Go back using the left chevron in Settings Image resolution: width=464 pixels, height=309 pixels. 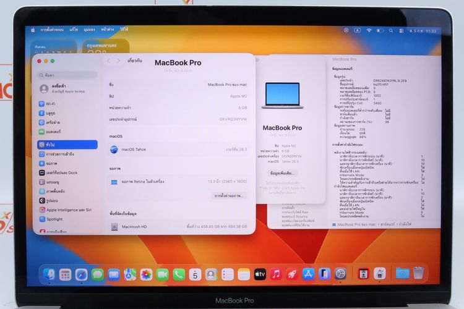tap(108, 61)
